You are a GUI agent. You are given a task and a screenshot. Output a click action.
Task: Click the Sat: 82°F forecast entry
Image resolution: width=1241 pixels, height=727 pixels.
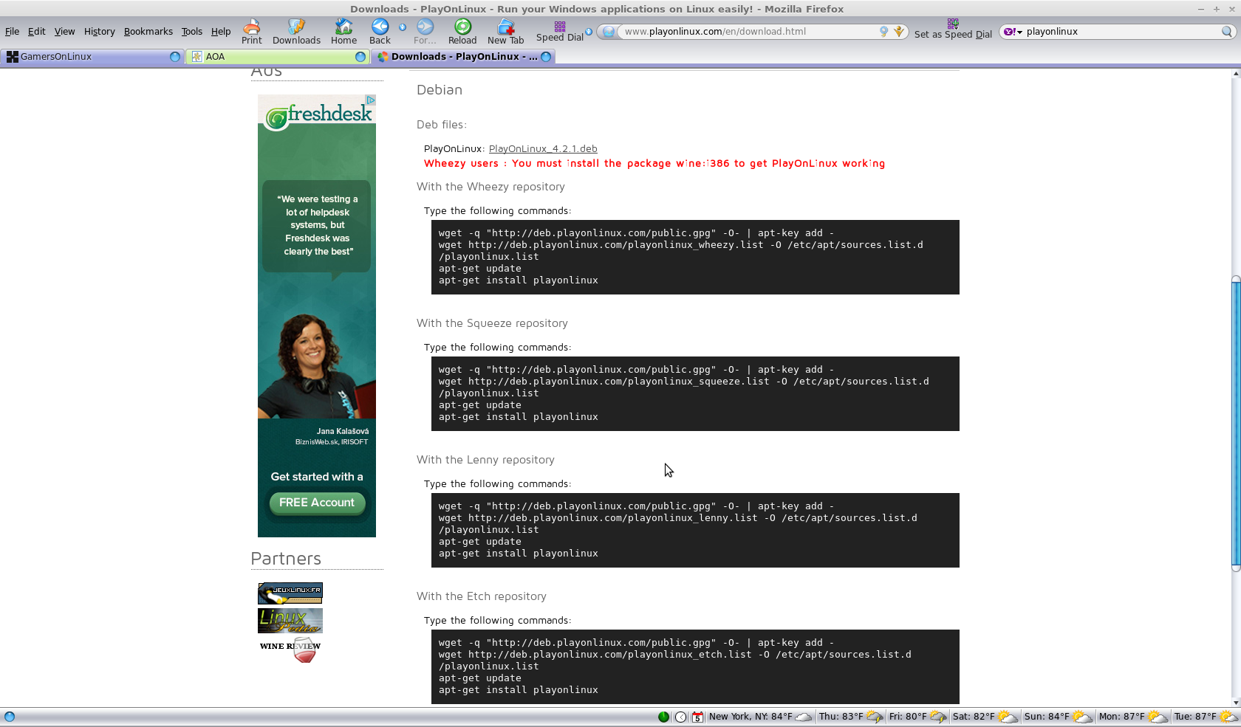click(x=985, y=717)
